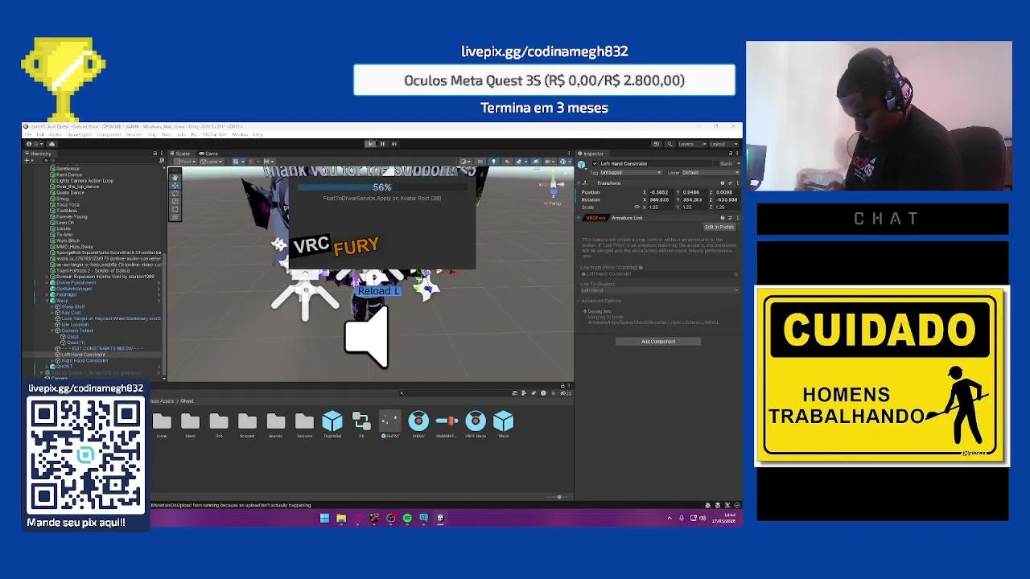The width and height of the screenshot is (1030, 579).
Task: Lock the Inspector panel
Action: click(731, 154)
